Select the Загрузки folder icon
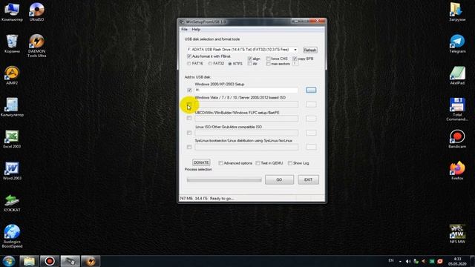Screen dimensions: 475x267 coord(457,12)
